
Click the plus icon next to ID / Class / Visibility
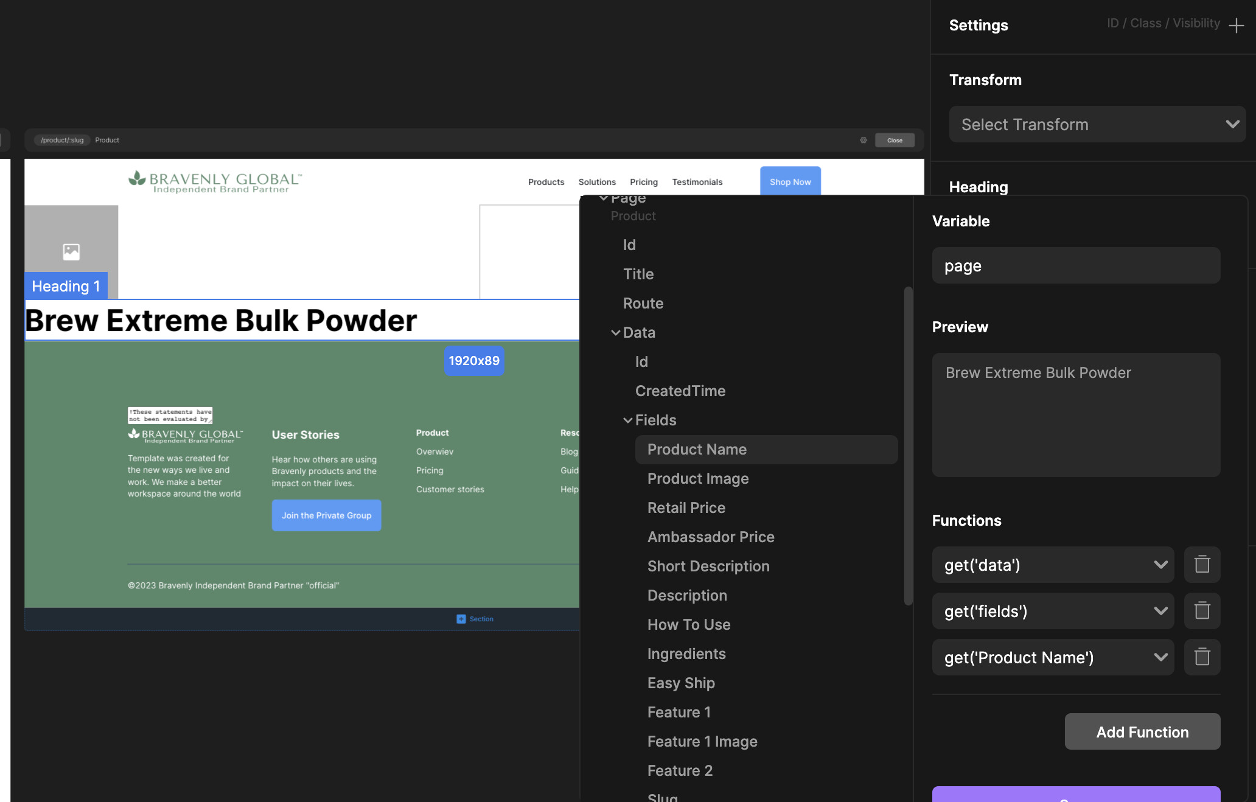coord(1236,26)
